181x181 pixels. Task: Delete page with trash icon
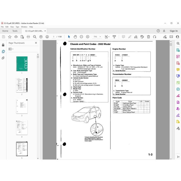148,37
